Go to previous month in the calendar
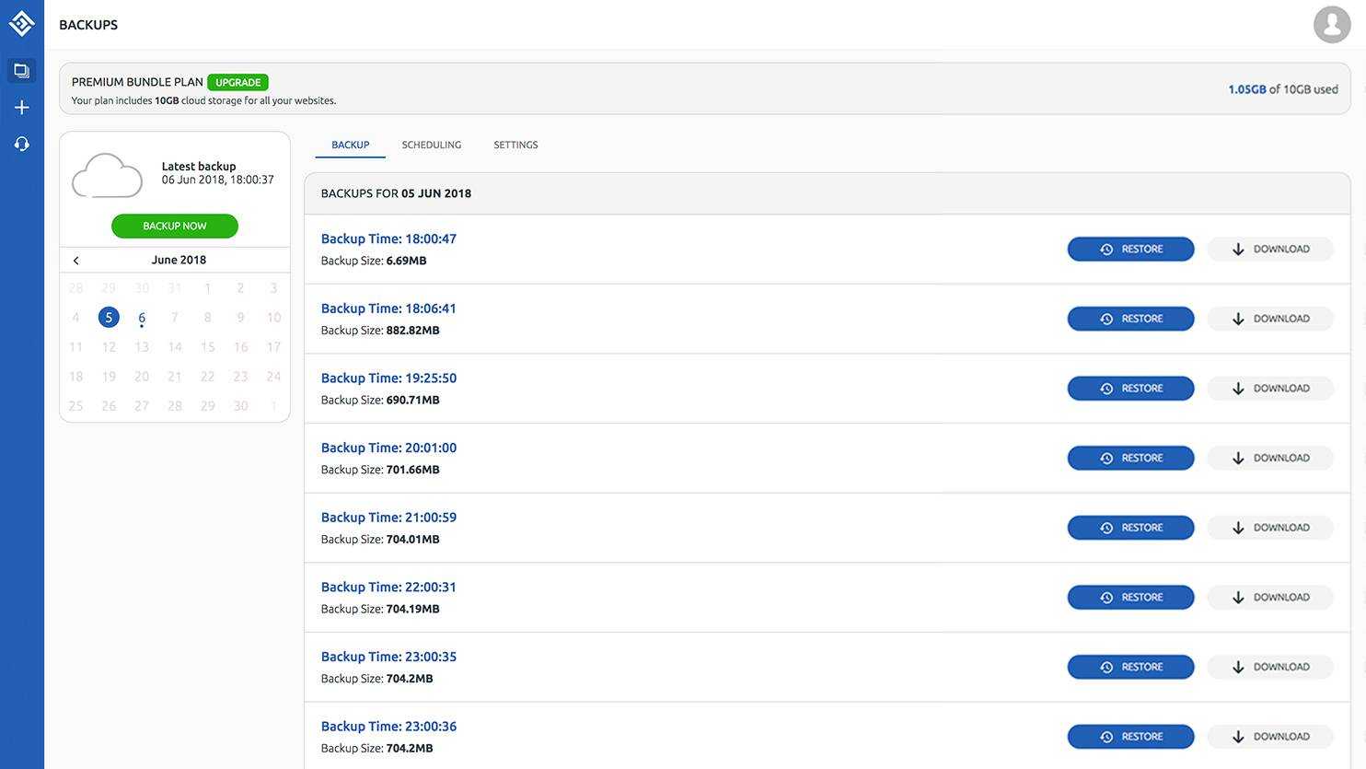 click(76, 261)
